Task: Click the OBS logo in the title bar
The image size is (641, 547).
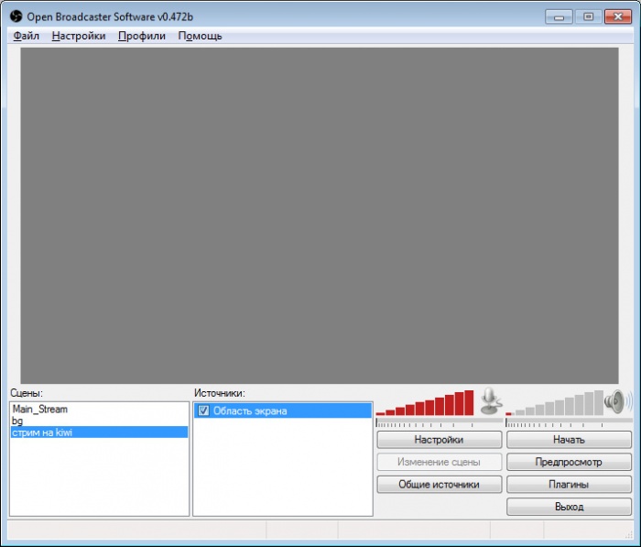Action: tap(16, 16)
